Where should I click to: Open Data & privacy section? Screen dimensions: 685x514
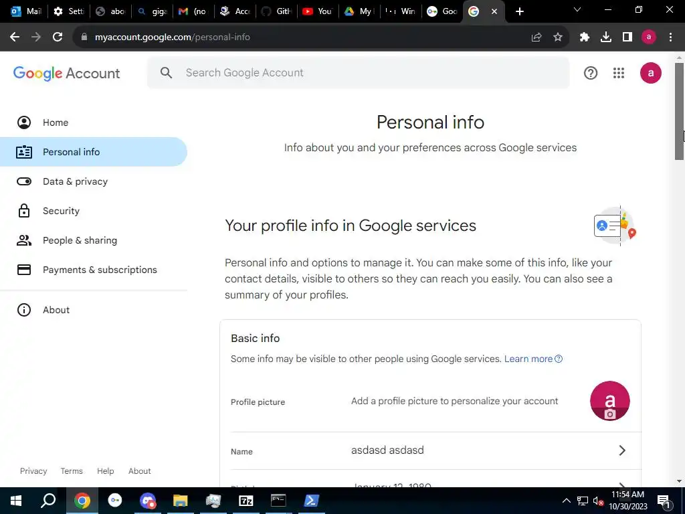[94, 181]
